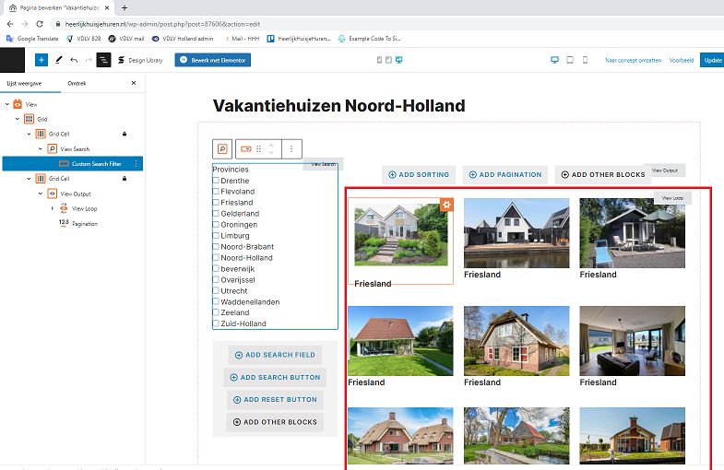Screen dimensions: 724x470
Task: Click the browser address bar
Action: (x=387, y=24)
